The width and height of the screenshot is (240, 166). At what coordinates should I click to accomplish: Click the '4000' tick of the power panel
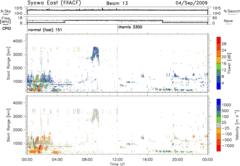coord(17,41)
